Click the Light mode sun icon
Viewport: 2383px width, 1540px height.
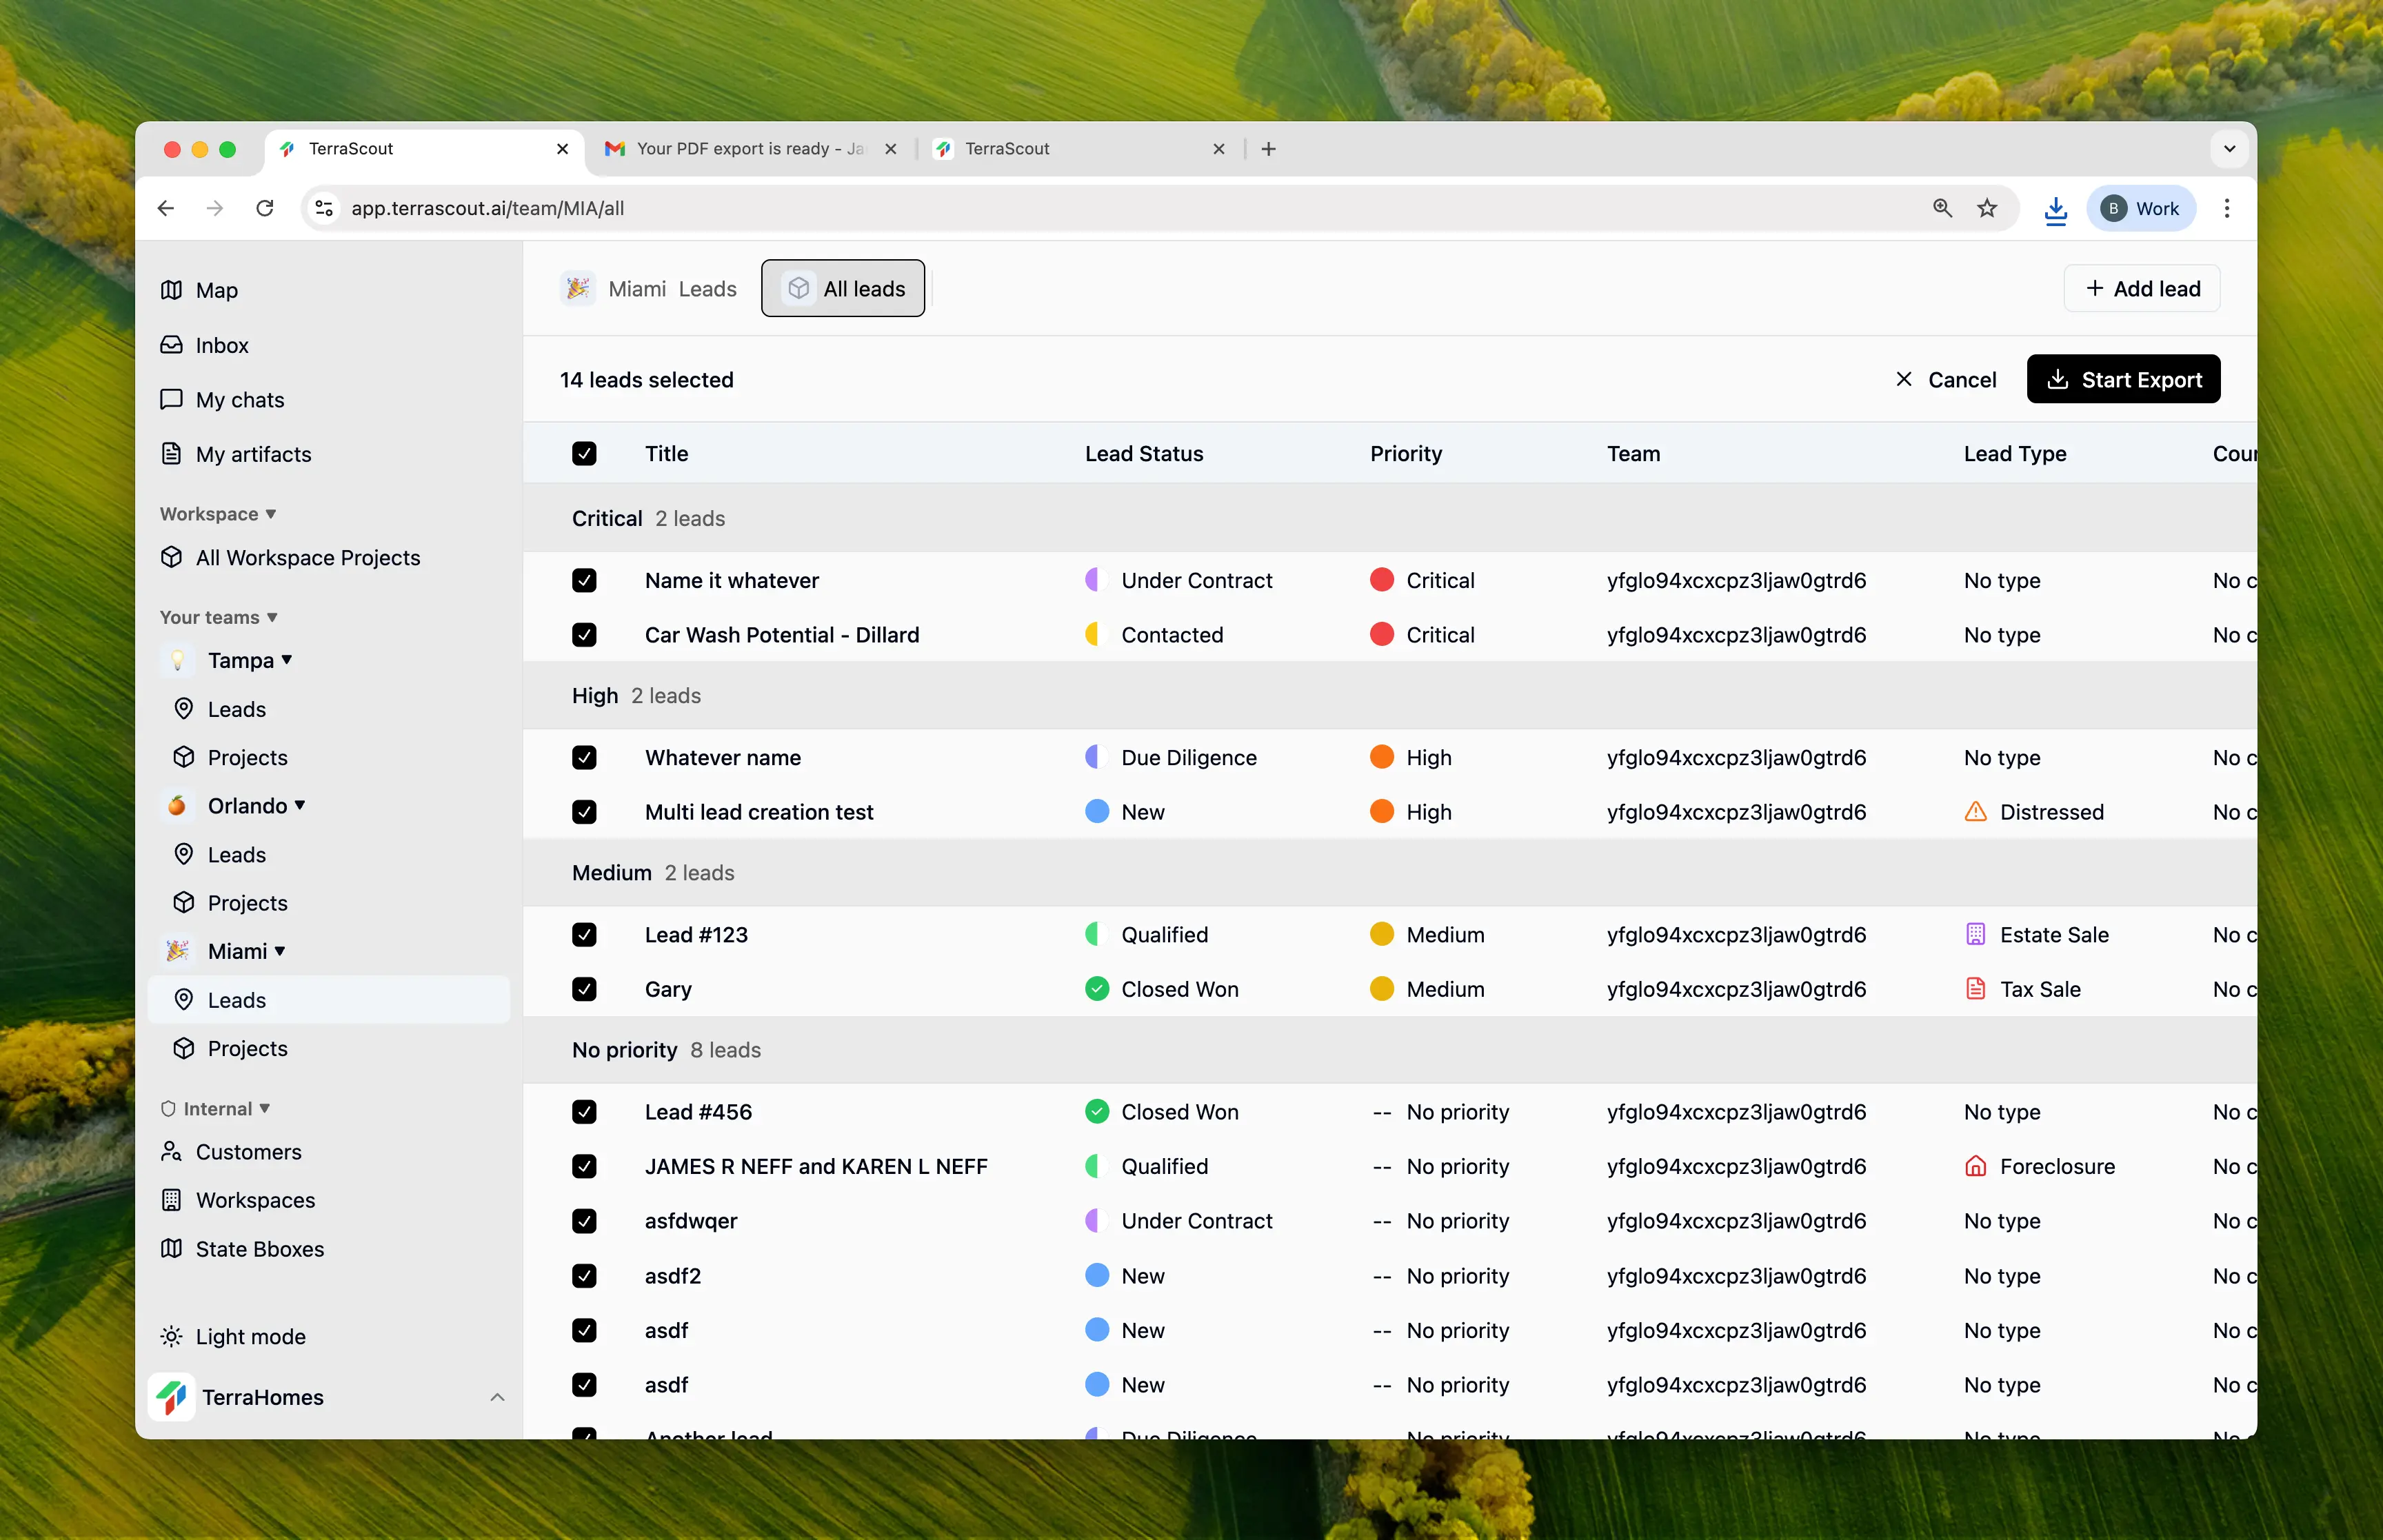click(171, 1337)
